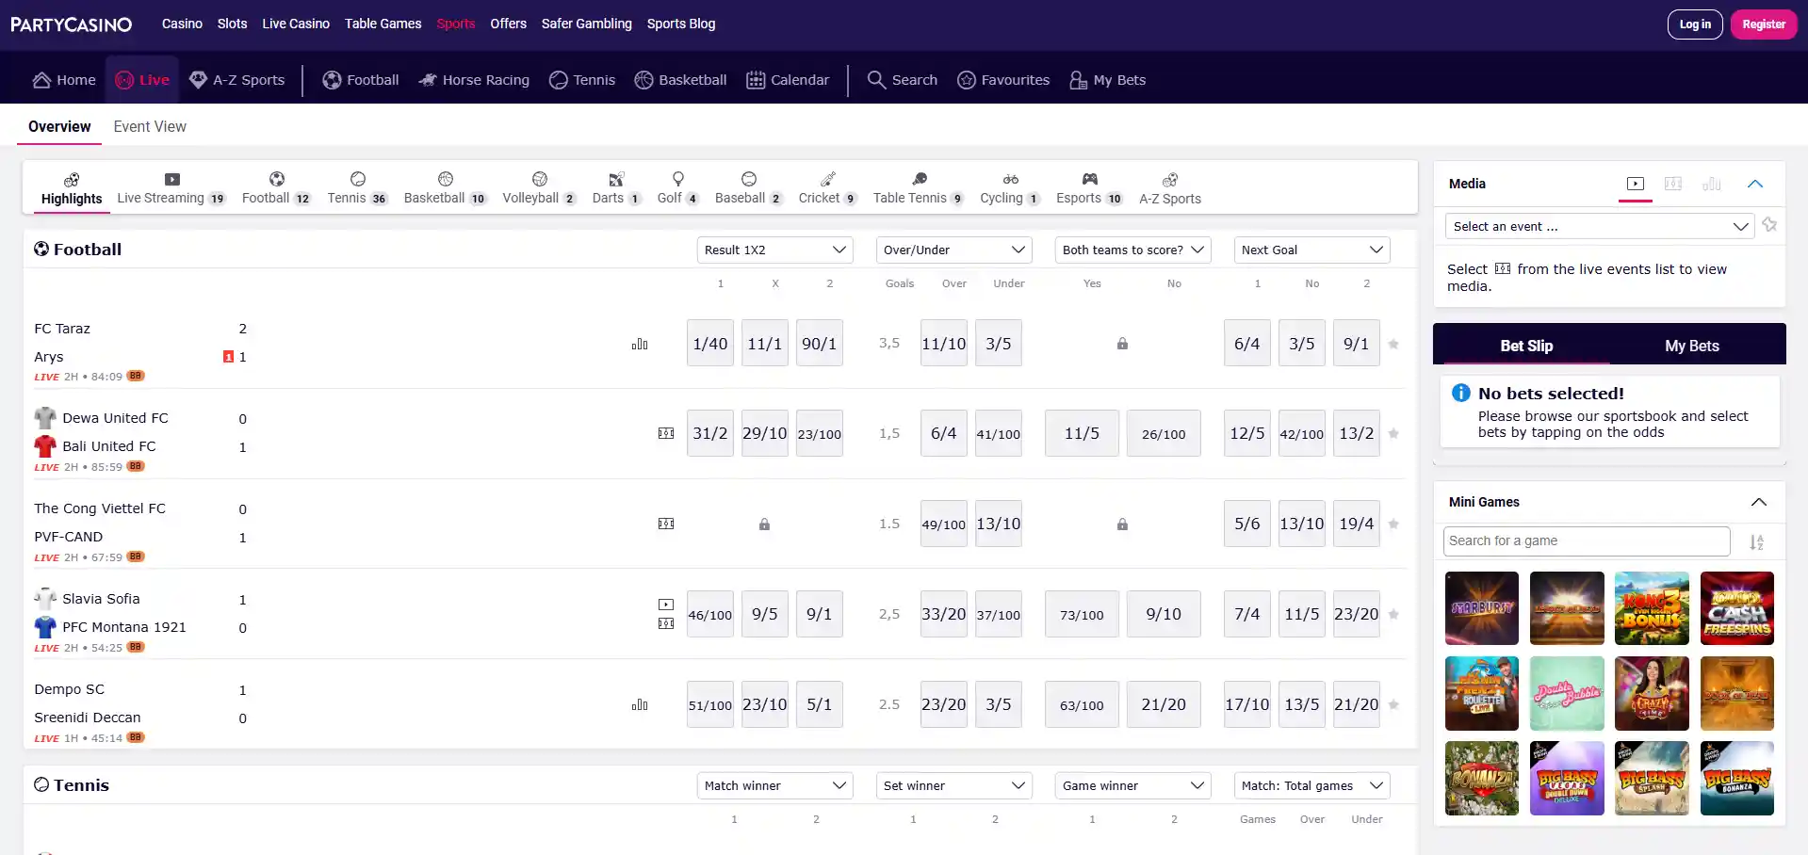The height and width of the screenshot is (855, 1808).
Task: Collapse the Mini Games panel
Action: click(1758, 502)
